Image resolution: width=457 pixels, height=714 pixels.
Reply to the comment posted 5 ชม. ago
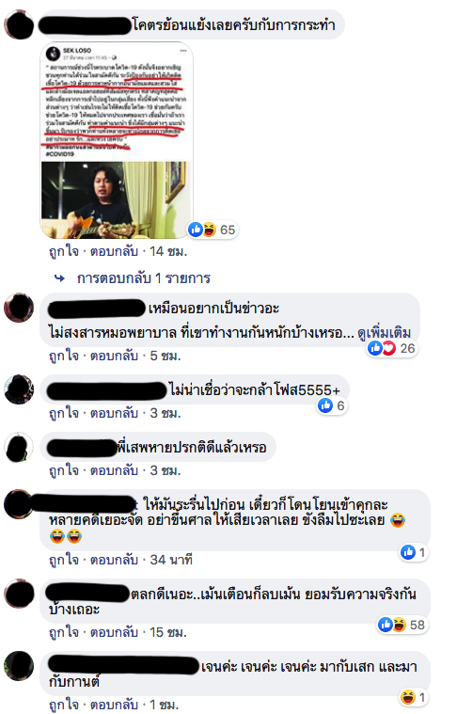tap(114, 356)
